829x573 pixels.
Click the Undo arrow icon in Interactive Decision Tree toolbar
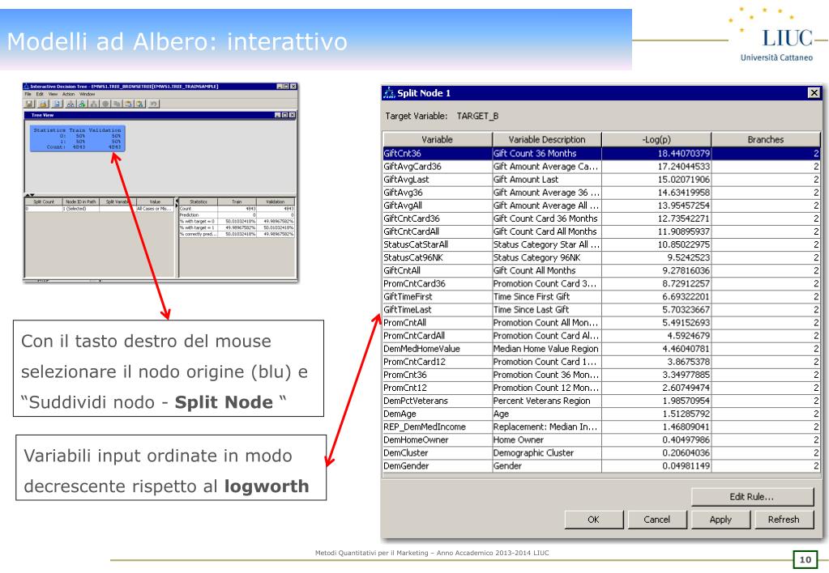coord(153,104)
